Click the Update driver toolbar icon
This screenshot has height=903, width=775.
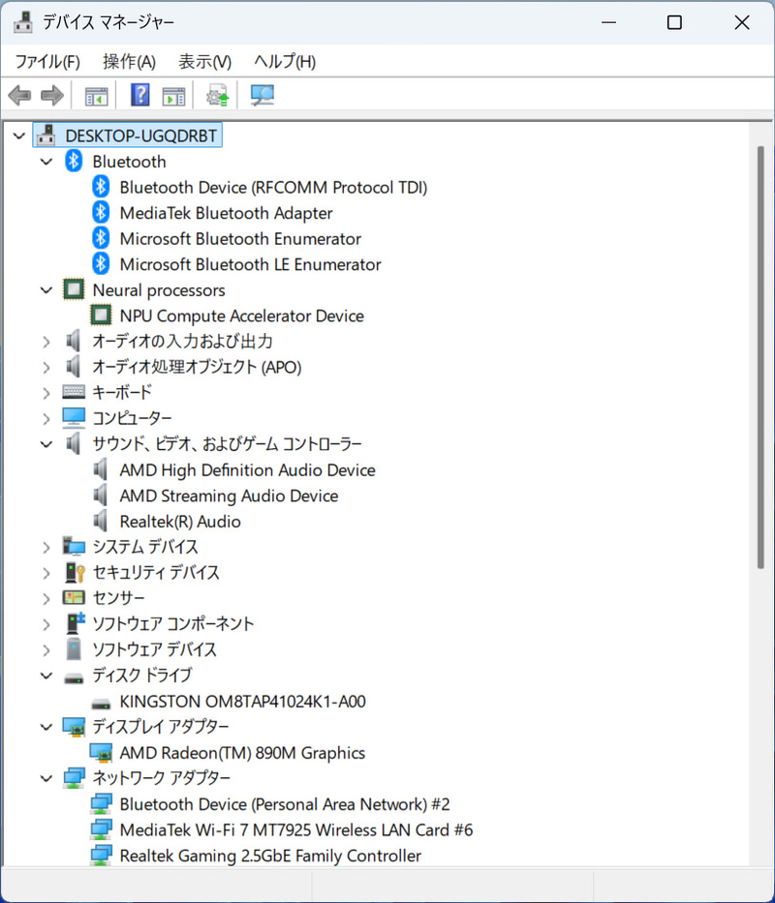point(215,95)
